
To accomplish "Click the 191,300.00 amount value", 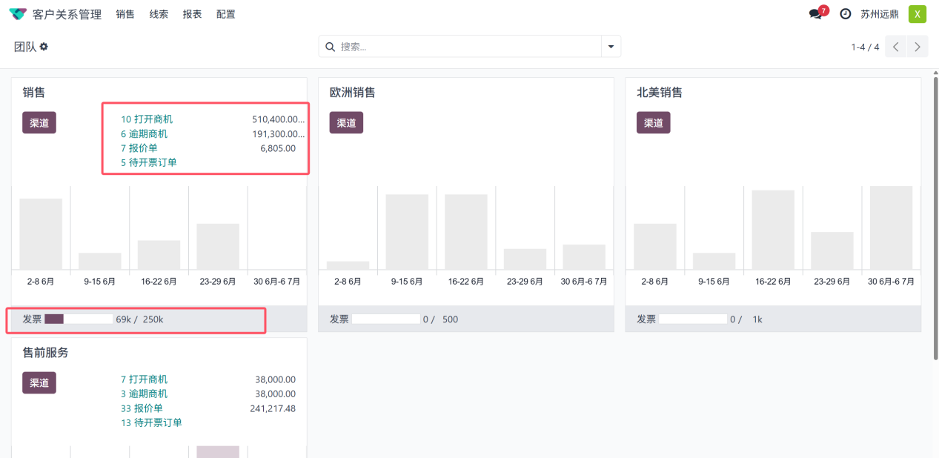I will pyautogui.click(x=278, y=134).
